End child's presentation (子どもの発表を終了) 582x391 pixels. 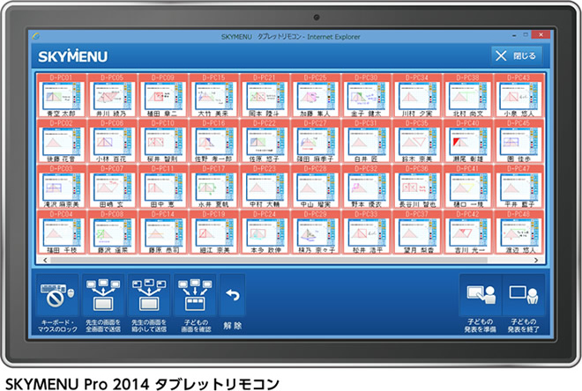tap(524, 295)
